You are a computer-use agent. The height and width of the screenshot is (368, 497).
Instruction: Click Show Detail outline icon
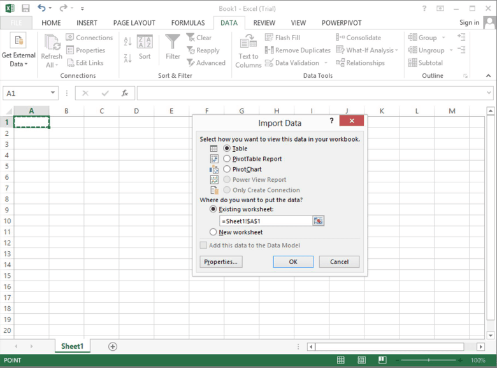(x=461, y=37)
